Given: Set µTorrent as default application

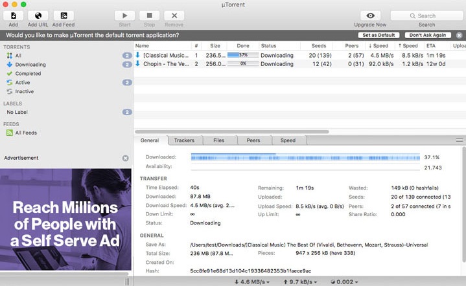Looking at the screenshot, I should pyautogui.click(x=379, y=35).
